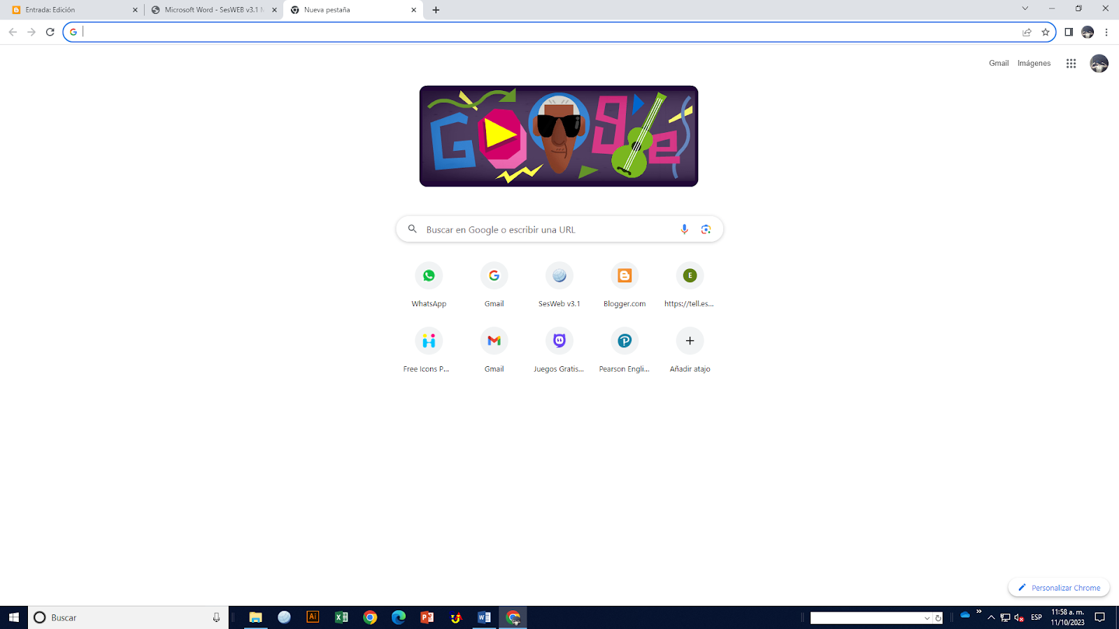The height and width of the screenshot is (629, 1119).
Task: Show hidden system tray icons
Action: (991, 618)
